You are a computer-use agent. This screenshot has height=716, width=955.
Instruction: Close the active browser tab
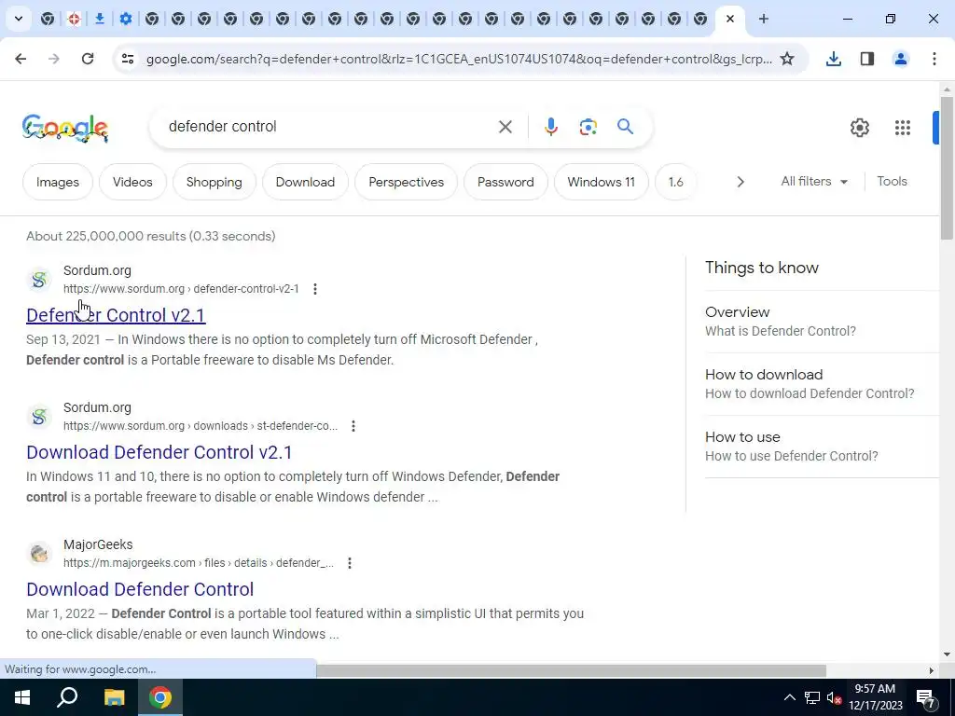pyautogui.click(x=729, y=19)
